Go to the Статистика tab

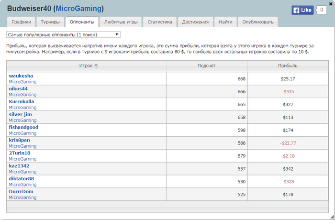coord(160,22)
